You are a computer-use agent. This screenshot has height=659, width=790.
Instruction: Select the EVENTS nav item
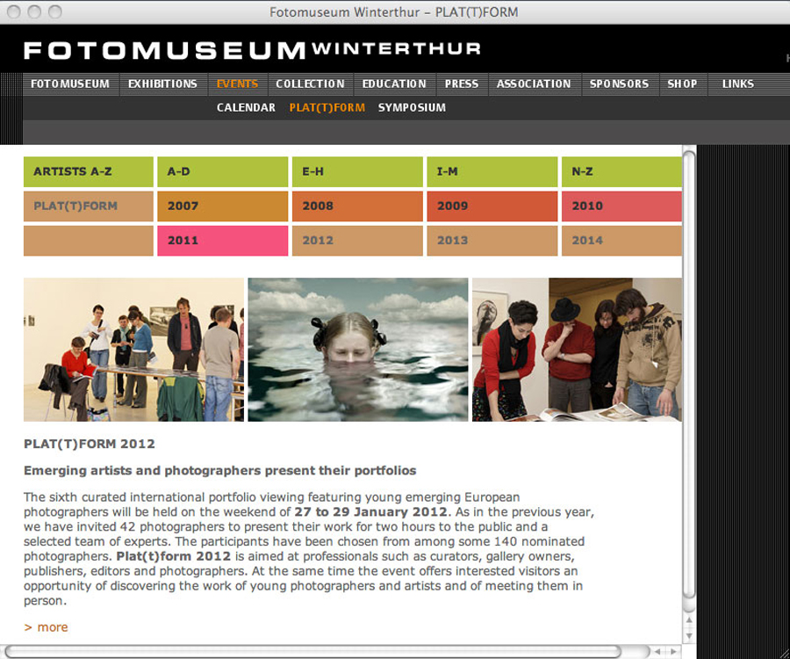pos(237,83)
